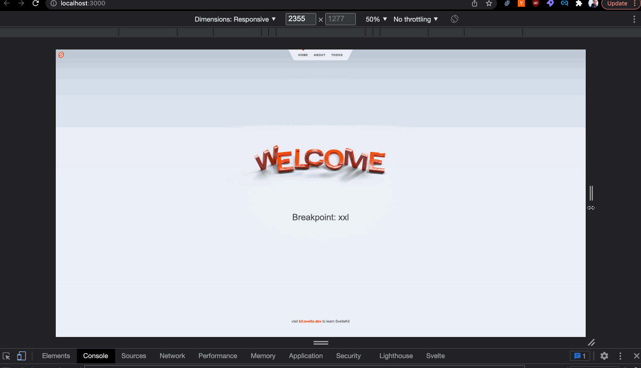The image size is (641, 368).
Task: Open DevTools customize three-dot menu
Action: 620,356
